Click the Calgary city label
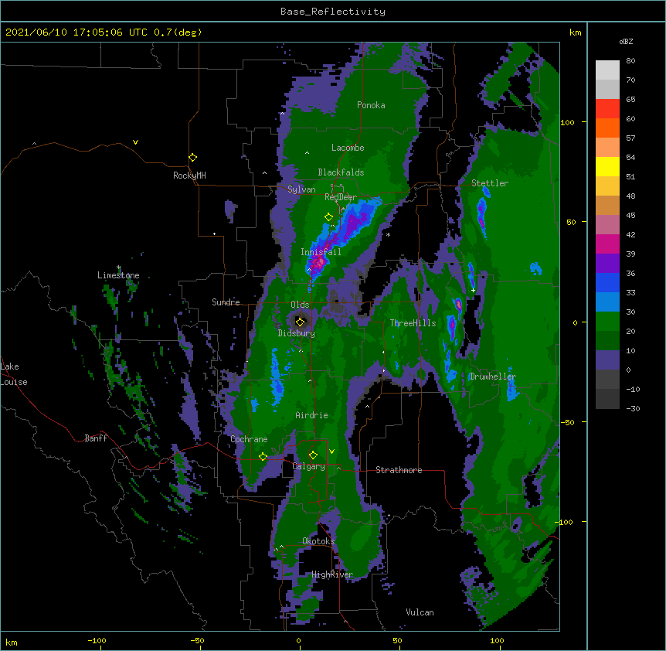This screenshot has height=651, width=666. [x=309, y=466]
